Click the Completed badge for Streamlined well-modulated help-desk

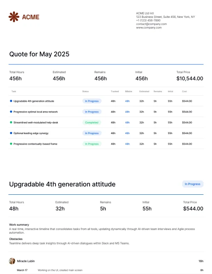click(x=92, y=122)
